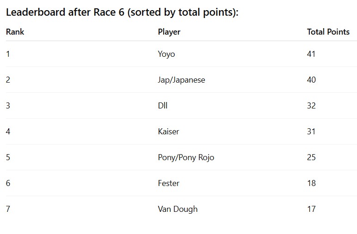The image size is (357, 234).
Task: Click the 32 total points value
Action: [x=311, y=106]
